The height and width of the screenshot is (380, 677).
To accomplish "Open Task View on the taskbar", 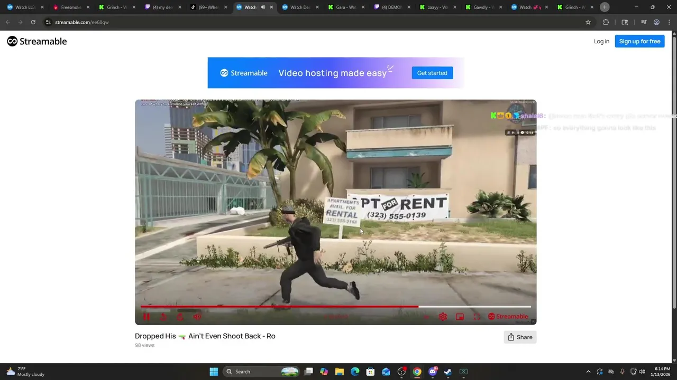I will click(309, 372).
